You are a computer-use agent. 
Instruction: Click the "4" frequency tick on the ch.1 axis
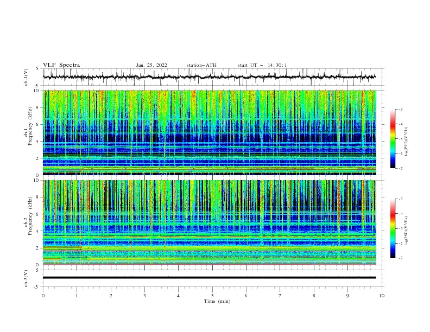click(x=38, y=142)
